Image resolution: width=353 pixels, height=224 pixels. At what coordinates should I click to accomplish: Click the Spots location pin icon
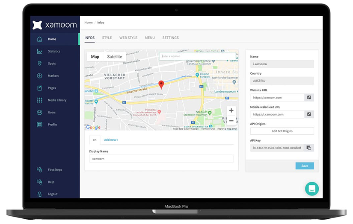40,64
